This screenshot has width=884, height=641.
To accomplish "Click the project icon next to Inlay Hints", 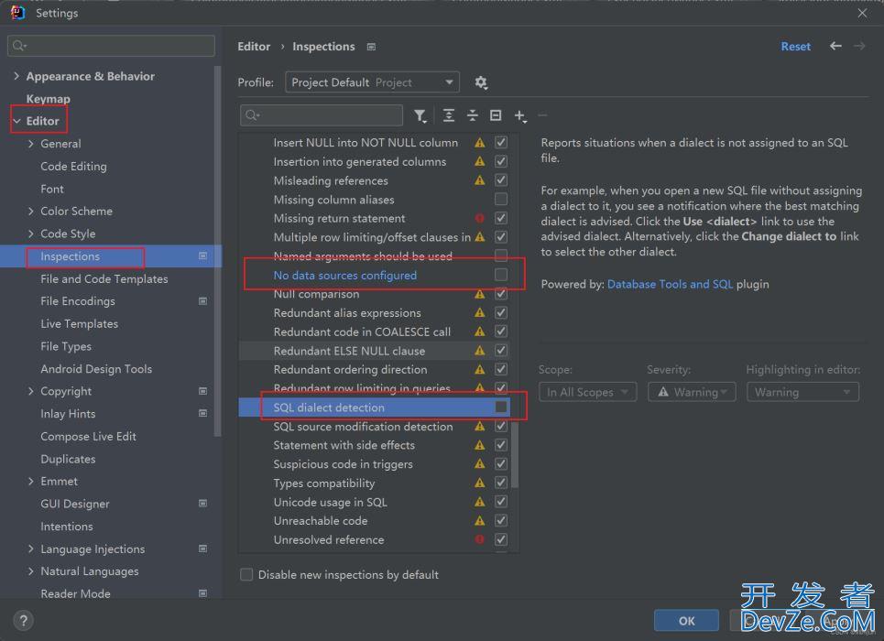I will coord(203,413).
